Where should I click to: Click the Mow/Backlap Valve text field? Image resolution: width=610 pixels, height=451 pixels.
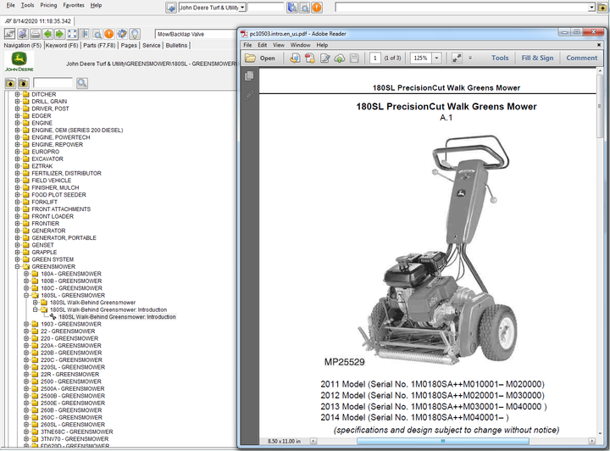click(x=196, y=34)
